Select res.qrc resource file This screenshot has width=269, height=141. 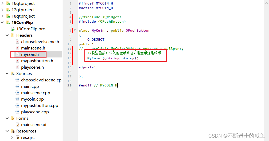pos(28,138)
